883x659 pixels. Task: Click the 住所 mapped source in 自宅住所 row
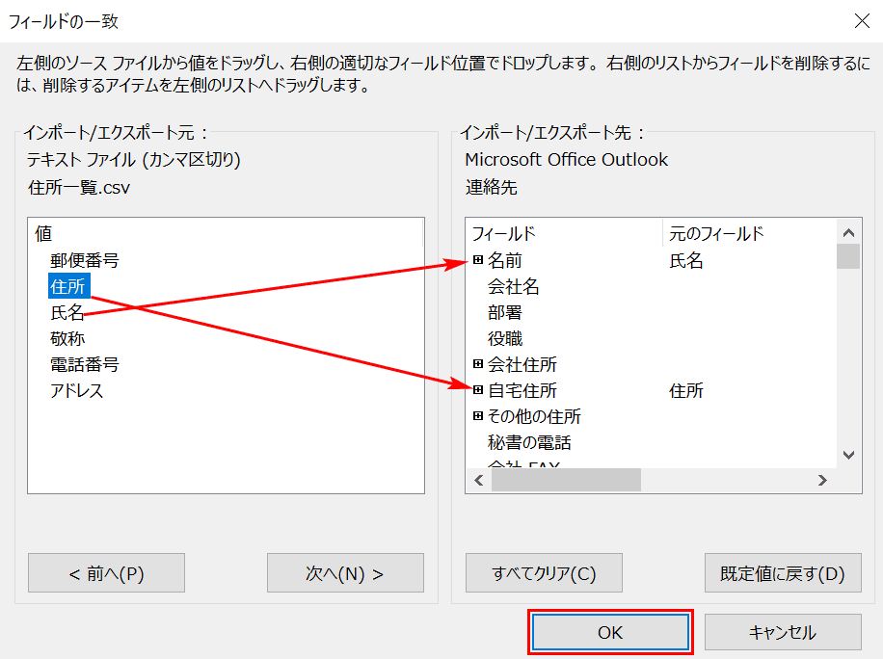pos(686,390)
